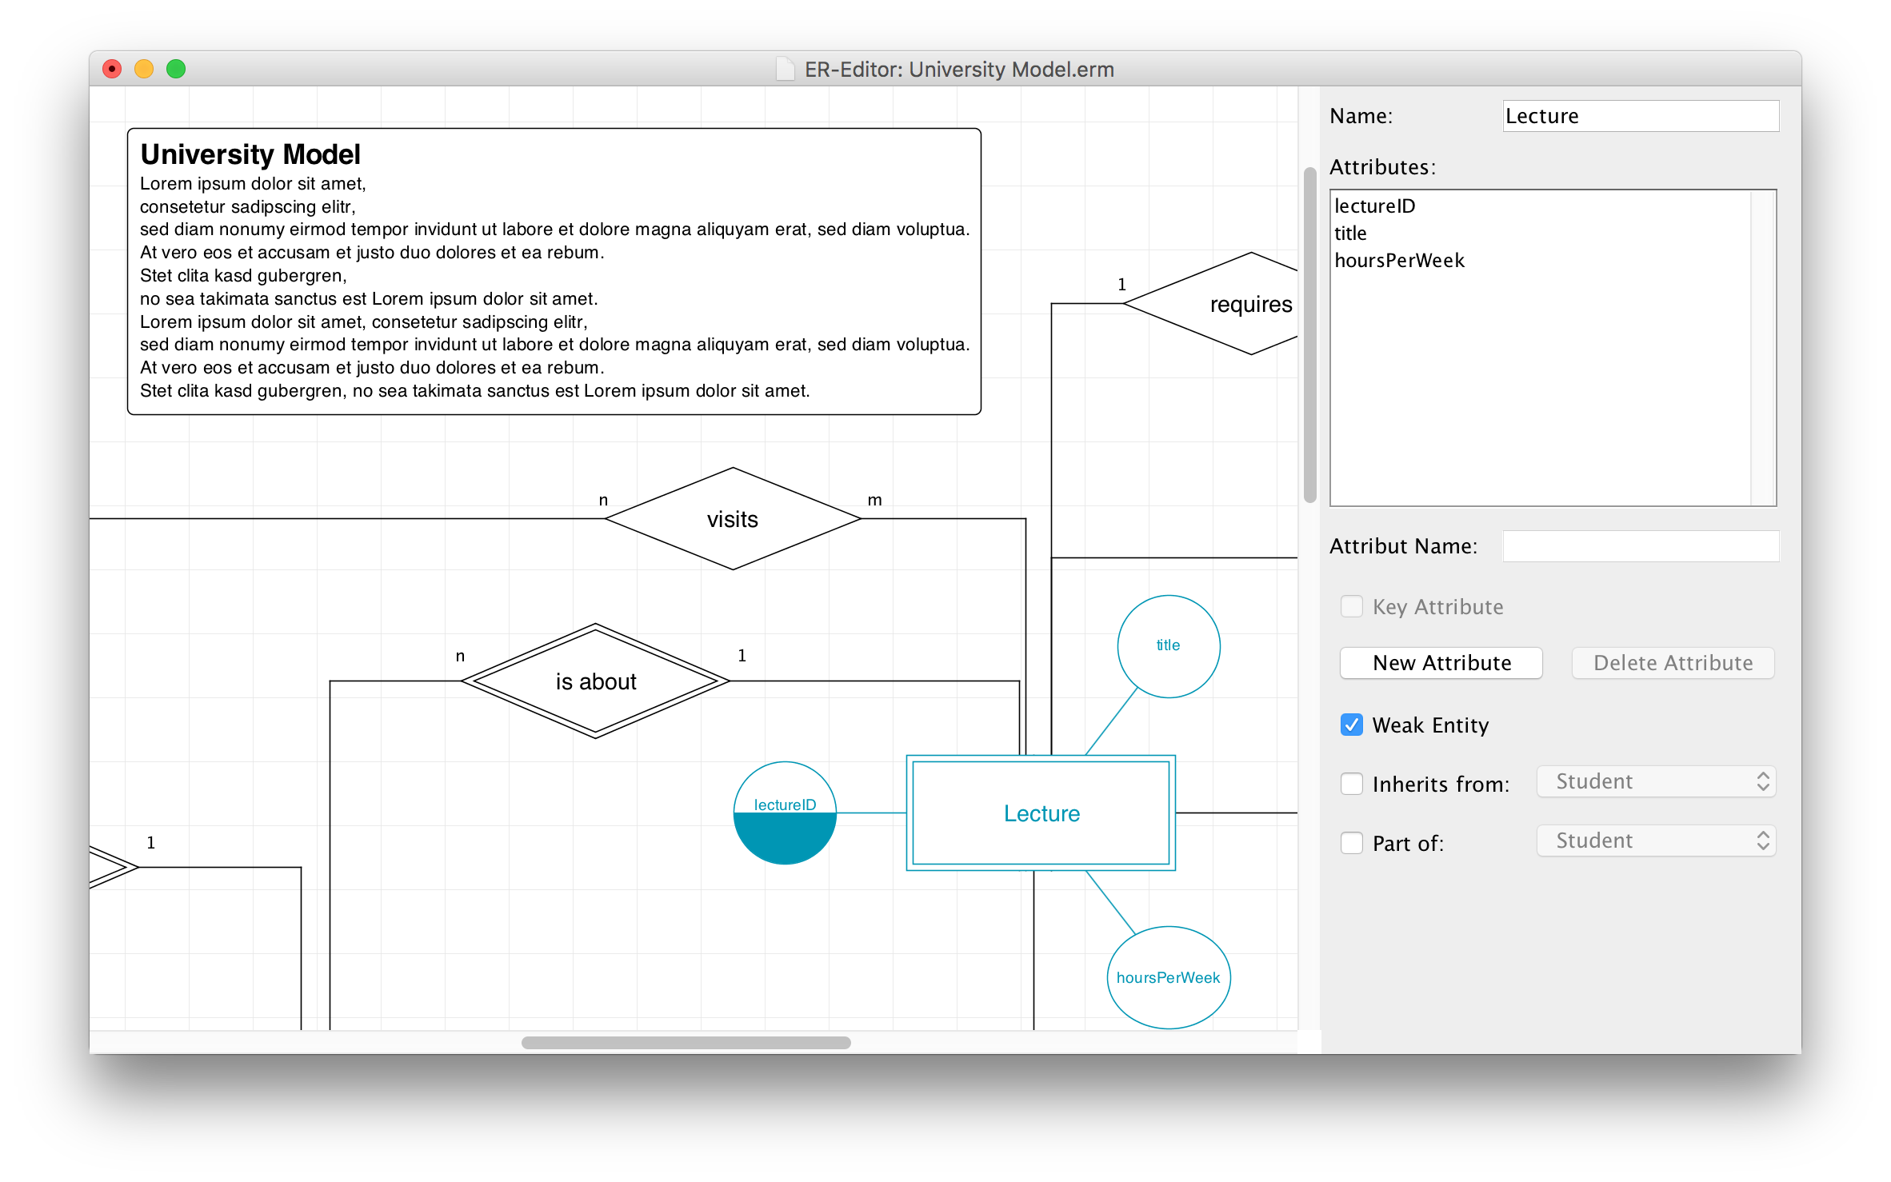Image resolution: width=1891 pixels, height=1182 pixels.
Task: Enable the Inherits from checkbox
Action: (x=1351, y=784)
